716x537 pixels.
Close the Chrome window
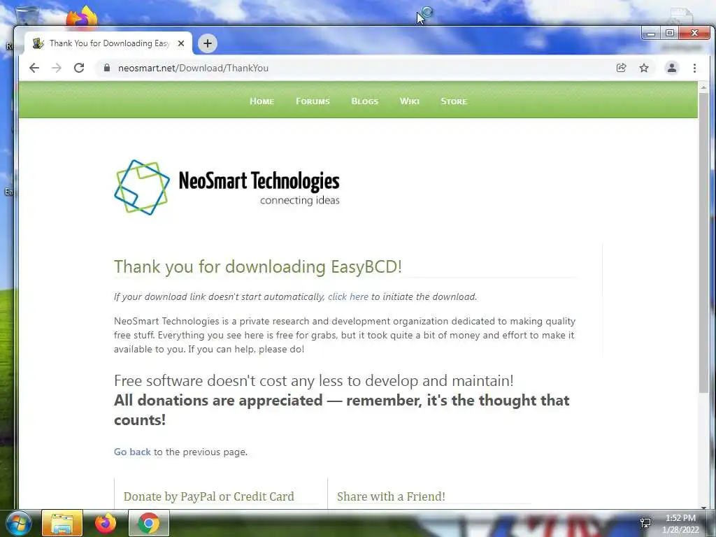(x=694, y=34)
